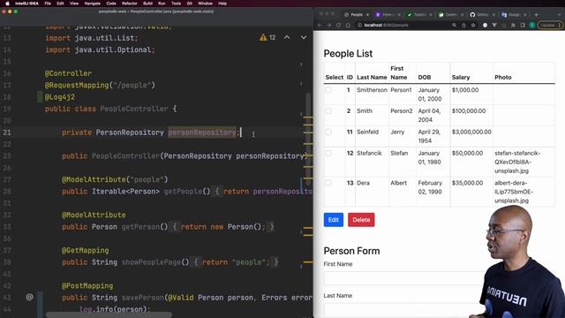Click the Y-shaped extension icon

[x=494, y=26]
